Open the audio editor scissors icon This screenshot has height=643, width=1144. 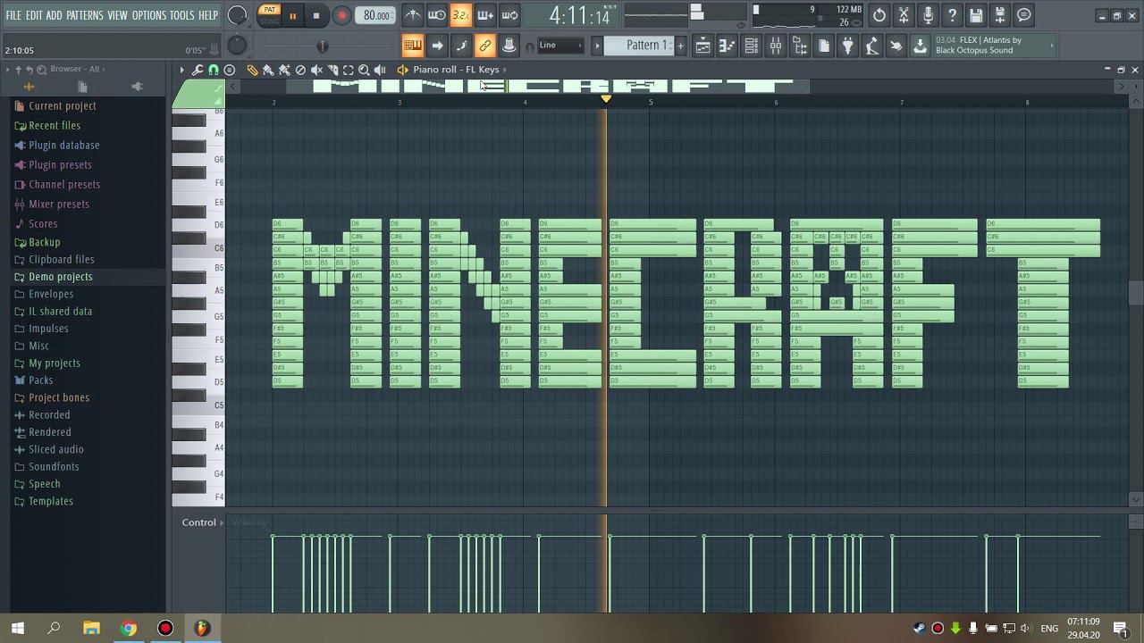pyautogui.click(x=904, y=15)
